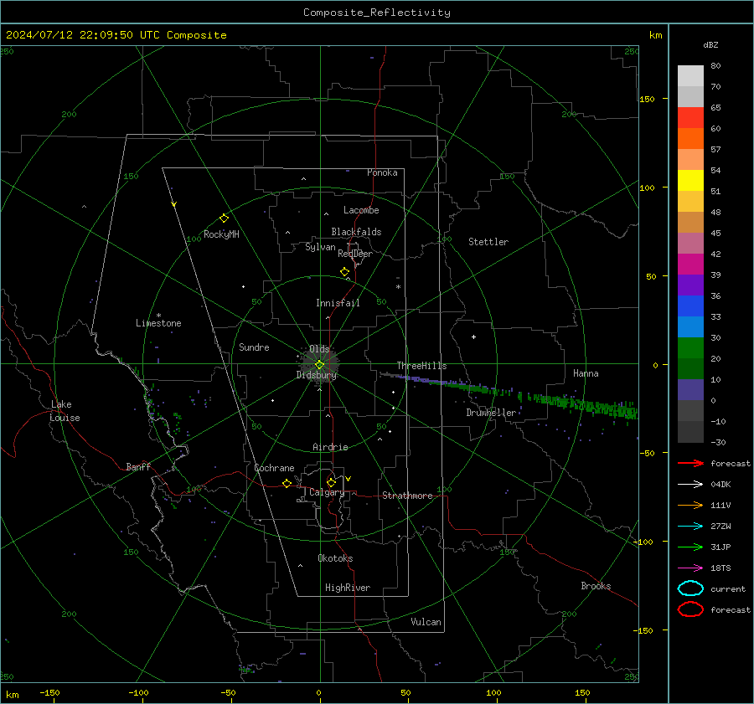Screen dimensions: 754x704
Task: Click the Lacombe city label
Action: coord(361,210)
